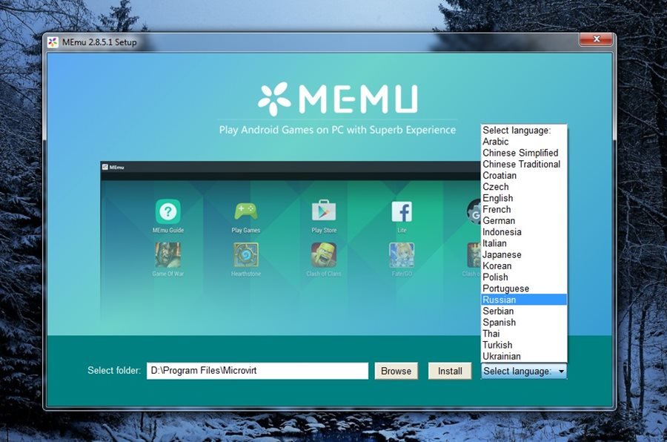The image size is (667, 442).
Task: Select Turkish in the language list
Action: [x=524, y=345]
